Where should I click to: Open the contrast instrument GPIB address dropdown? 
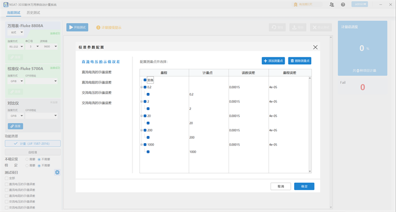41,116
